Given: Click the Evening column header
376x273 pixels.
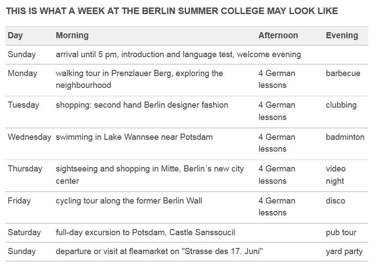Looking at the screenshot, I should [x=342, y=36].
